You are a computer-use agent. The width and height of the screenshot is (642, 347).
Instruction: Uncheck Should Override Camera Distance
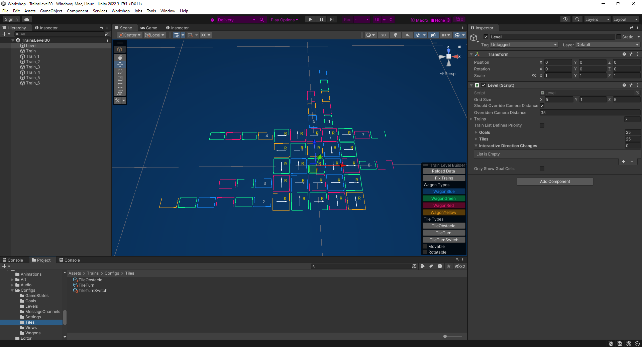542,106
